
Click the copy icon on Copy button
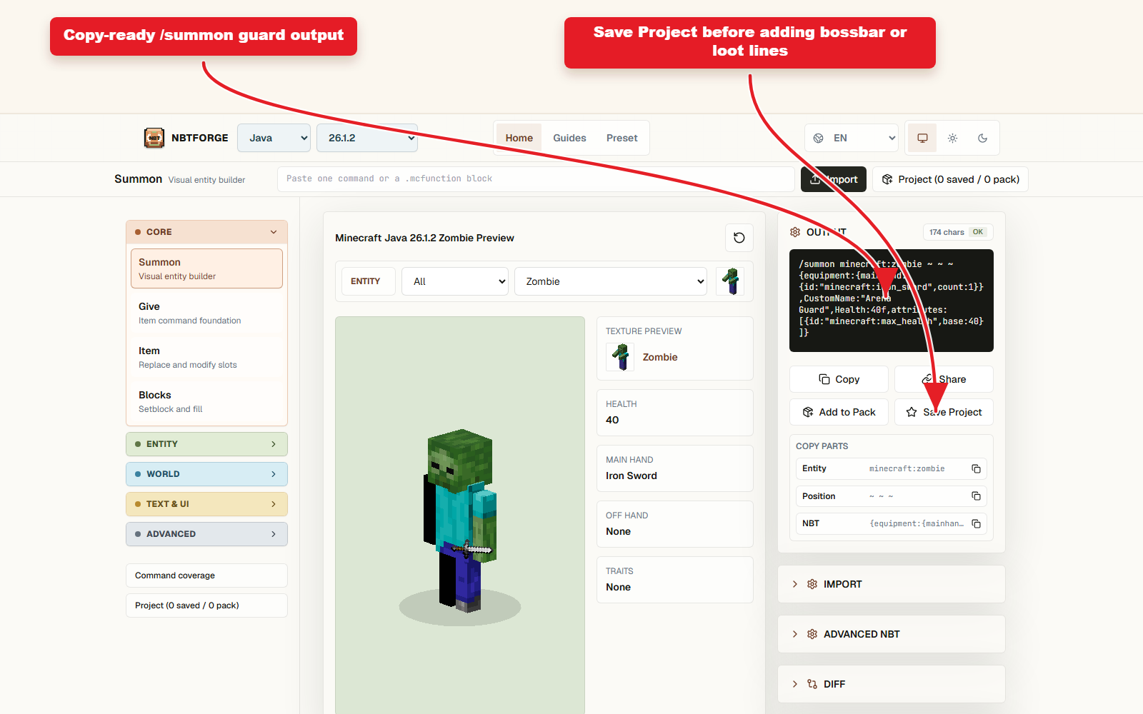tap(824, 379)
